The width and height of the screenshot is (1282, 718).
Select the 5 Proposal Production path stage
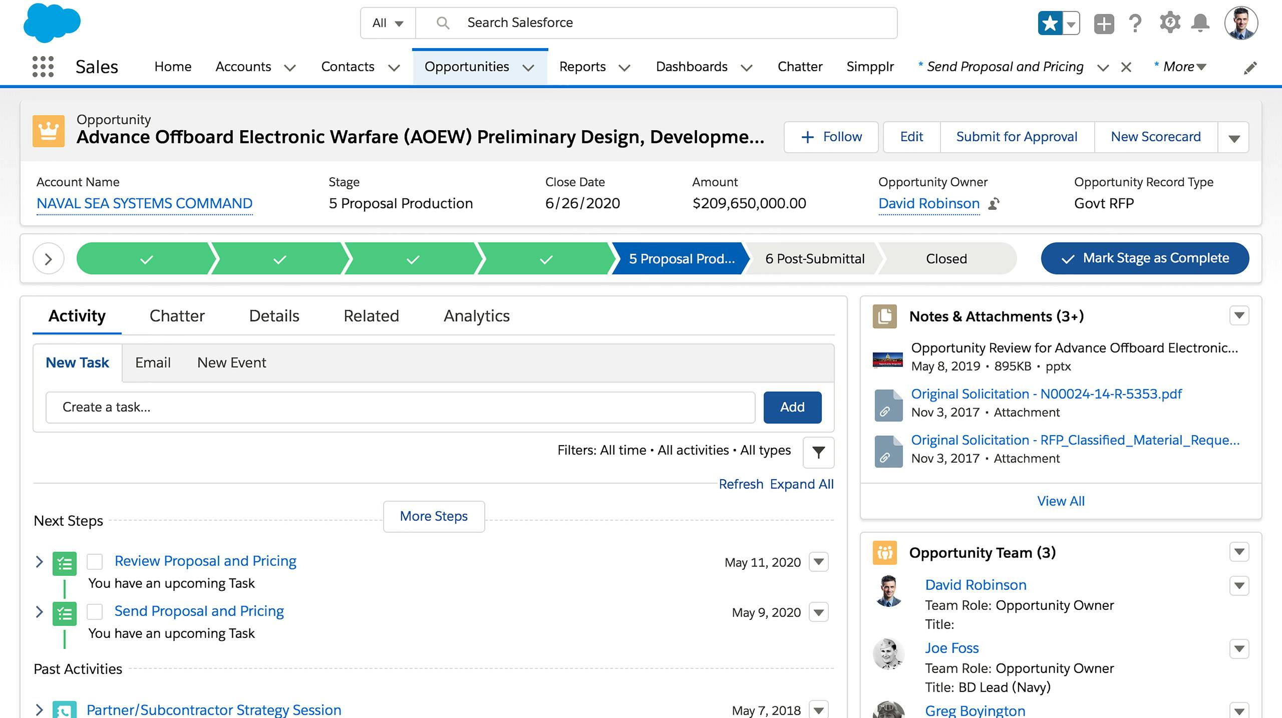coord(682,259)
